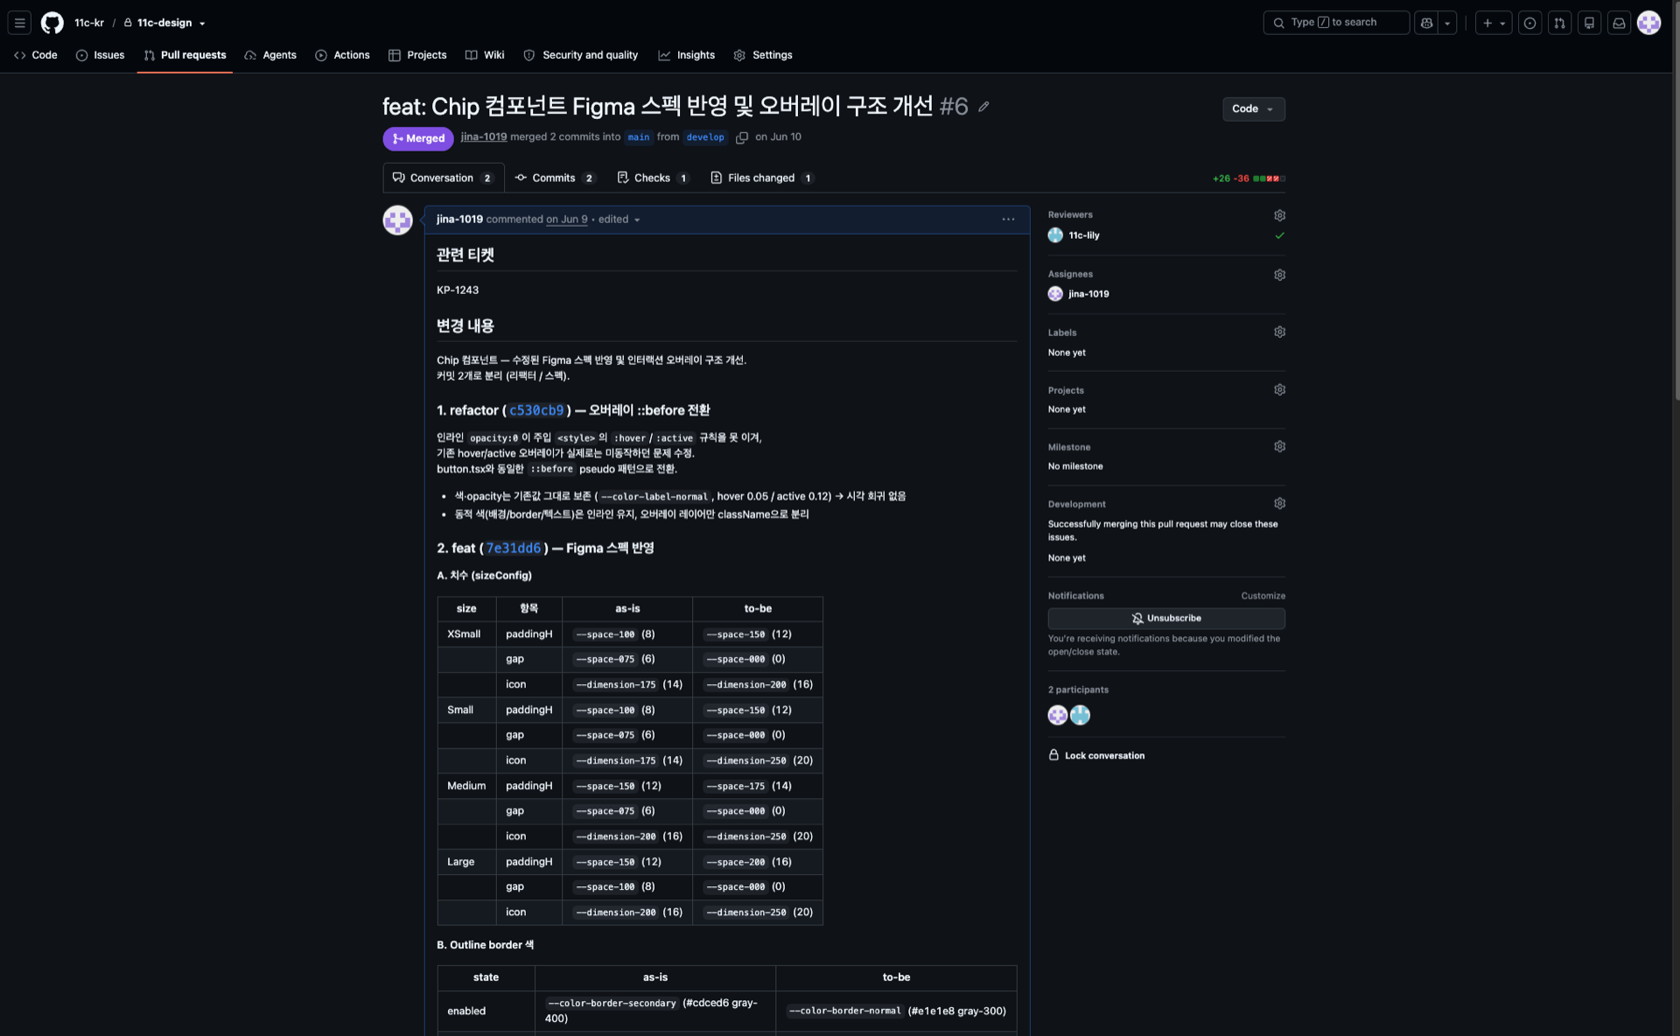Viewport: 1680px width, 1036px height.
Task: Open repository Settings tab
Action: pos(762,55)
